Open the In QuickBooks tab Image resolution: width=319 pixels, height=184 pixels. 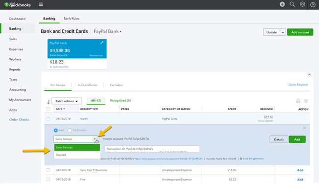[x=88, y=85]
